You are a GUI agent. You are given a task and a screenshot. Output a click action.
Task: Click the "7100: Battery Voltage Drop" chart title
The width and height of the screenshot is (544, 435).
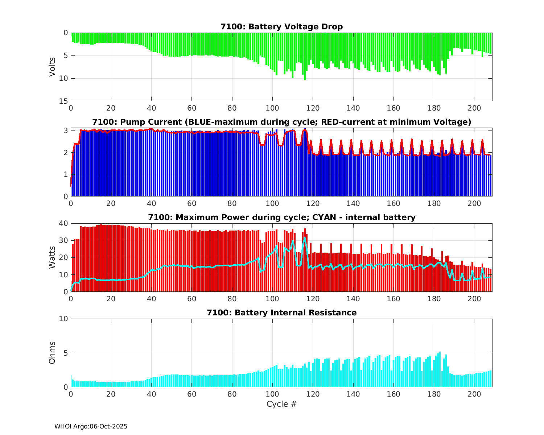point(281,27)
